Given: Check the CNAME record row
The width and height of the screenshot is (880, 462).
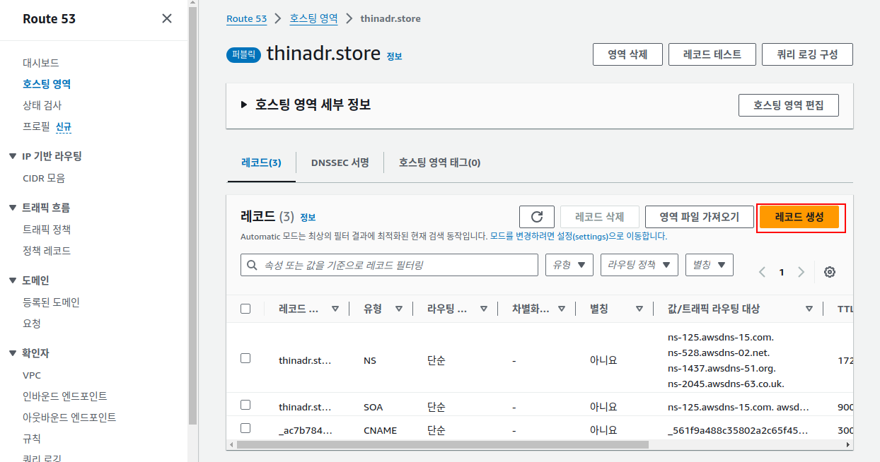Looking at the screenshot, I should point(245,428).
